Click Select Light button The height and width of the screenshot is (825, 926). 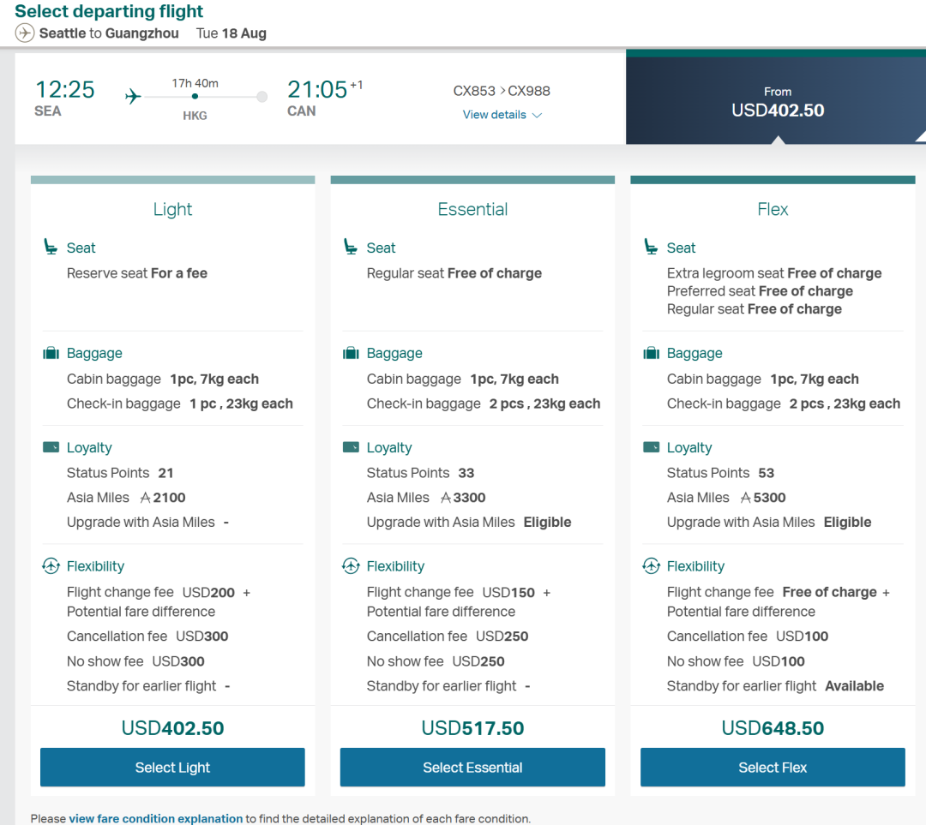point(172,767)
